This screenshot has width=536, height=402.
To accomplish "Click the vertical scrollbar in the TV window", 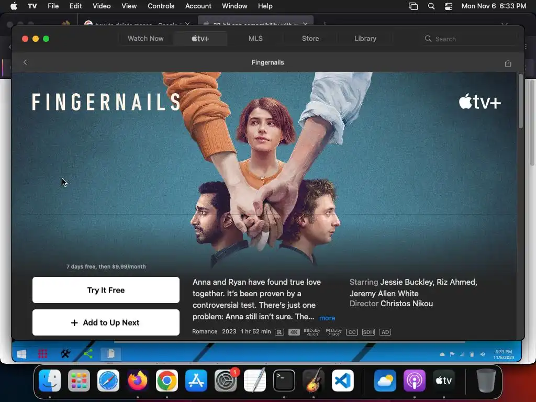I will (521, 102).
